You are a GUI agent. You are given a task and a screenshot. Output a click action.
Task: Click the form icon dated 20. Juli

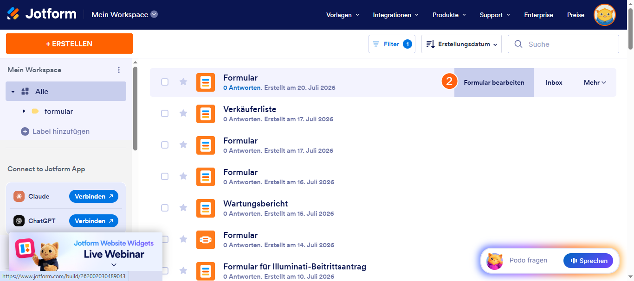[x=206, y=82]
